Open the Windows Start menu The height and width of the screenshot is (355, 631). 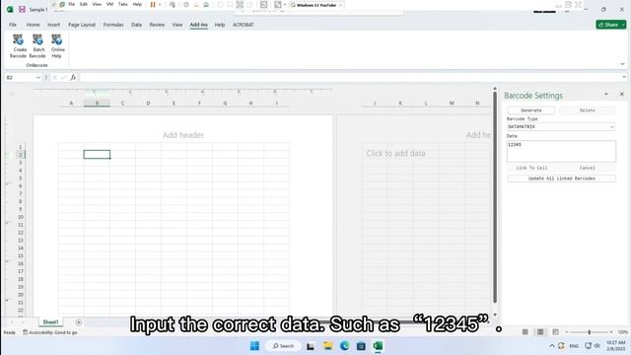[x=254, y=346]
